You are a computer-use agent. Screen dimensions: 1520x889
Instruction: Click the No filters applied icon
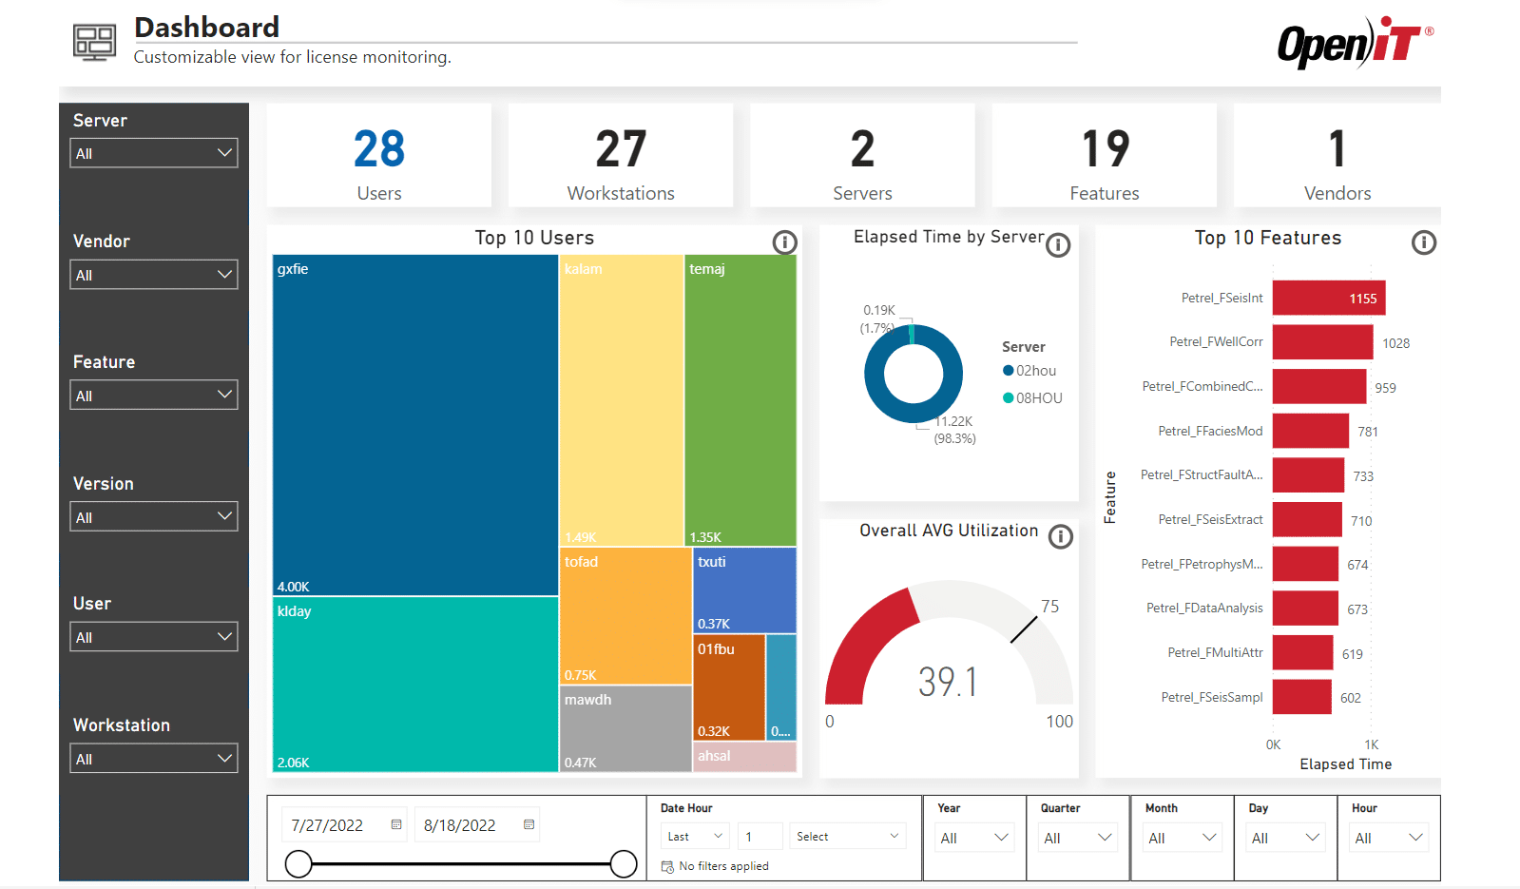click(x=667, y=866)
